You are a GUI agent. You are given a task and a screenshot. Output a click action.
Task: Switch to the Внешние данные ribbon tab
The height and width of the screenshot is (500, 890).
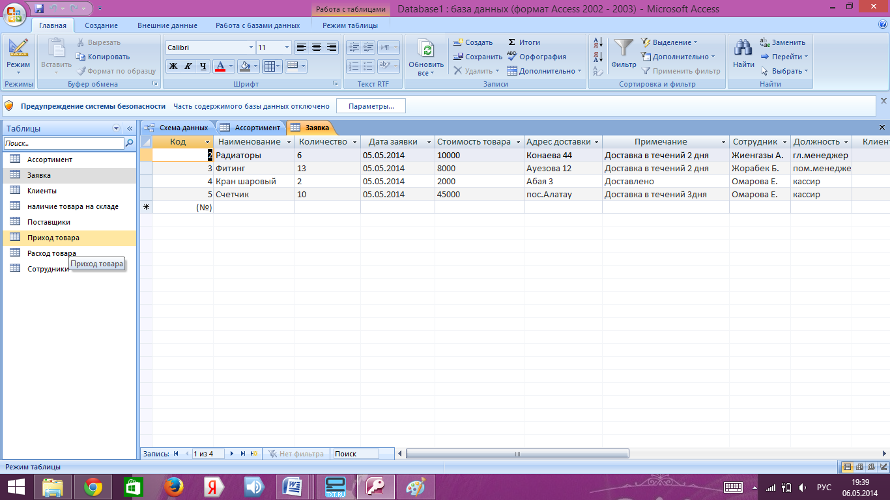[x=167, y=25]
